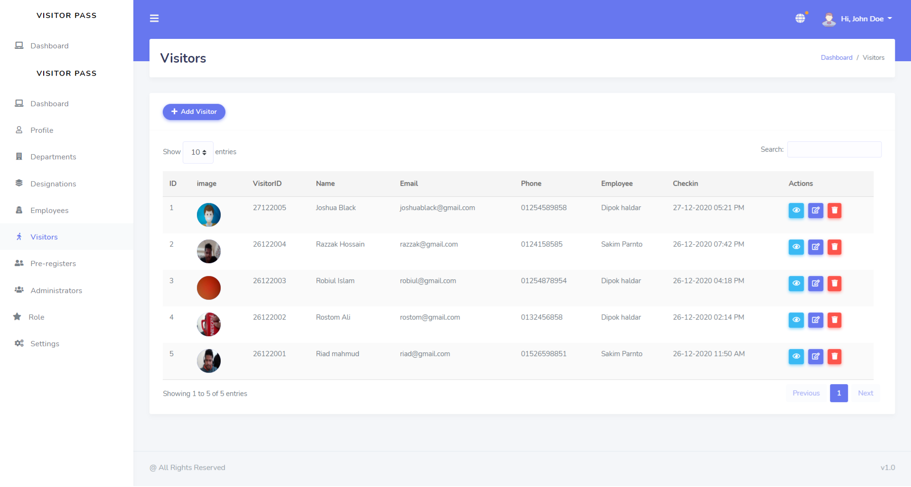This screenshot has height=487, width=911.
Task: Open the globe language icon in navbar
Action: (x=800, y=18)
